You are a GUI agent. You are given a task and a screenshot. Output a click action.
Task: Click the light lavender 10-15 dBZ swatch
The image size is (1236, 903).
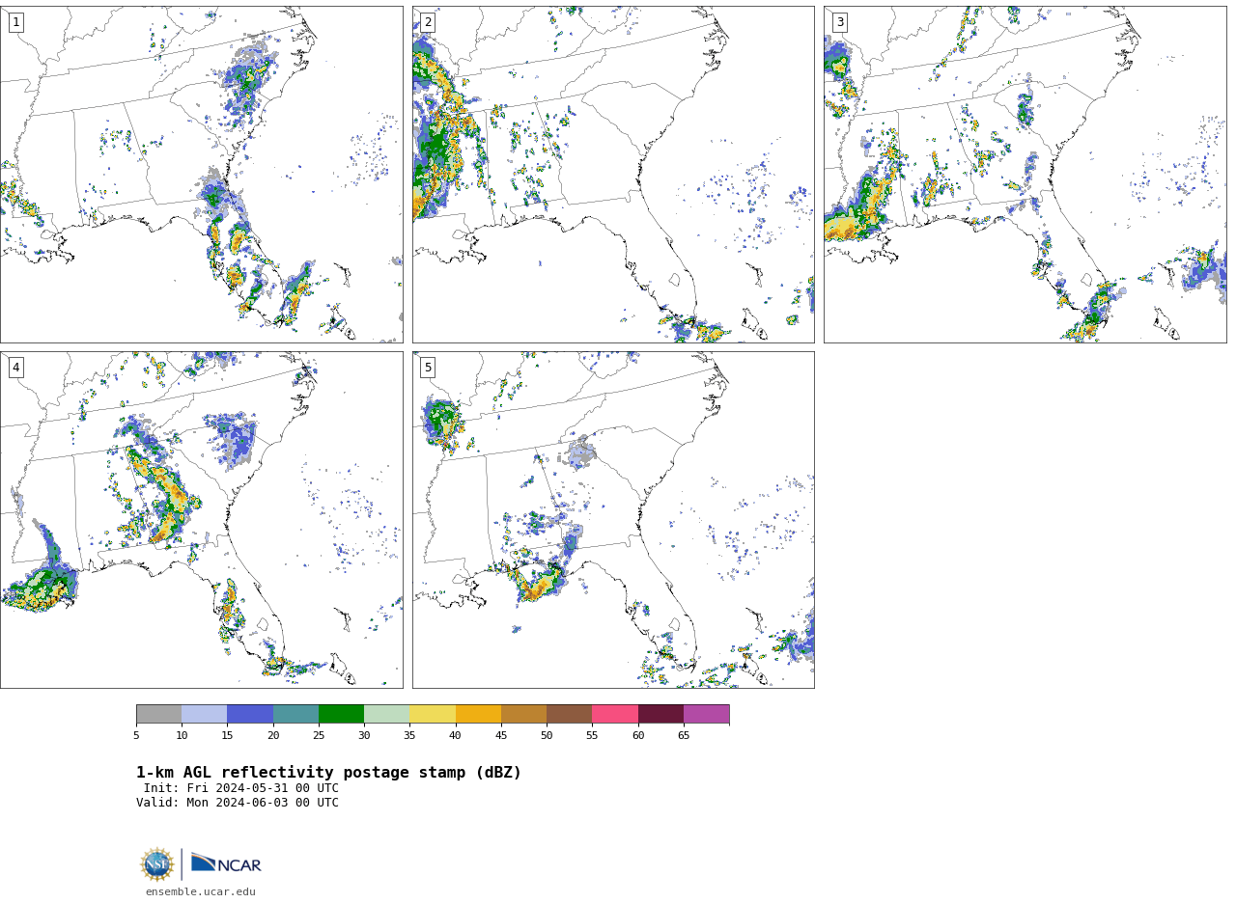pos(204,714)
